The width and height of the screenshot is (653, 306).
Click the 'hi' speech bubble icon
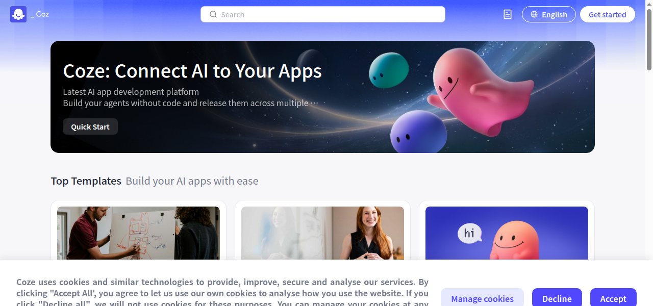[469, 234]
